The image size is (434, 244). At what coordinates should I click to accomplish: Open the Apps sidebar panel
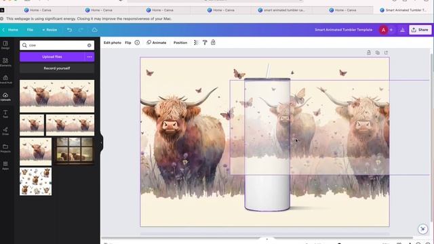[x=5, y=165]
